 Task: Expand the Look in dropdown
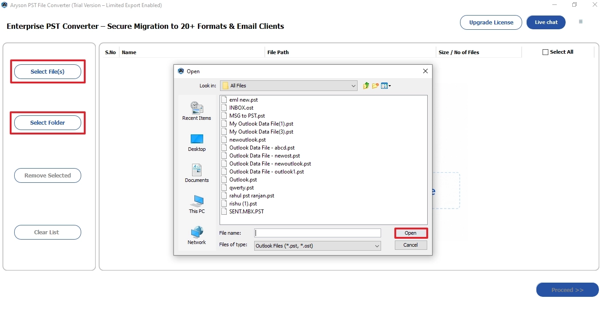354,86
